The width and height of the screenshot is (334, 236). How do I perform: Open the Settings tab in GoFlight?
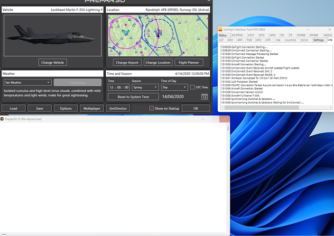tap(318, 40)
